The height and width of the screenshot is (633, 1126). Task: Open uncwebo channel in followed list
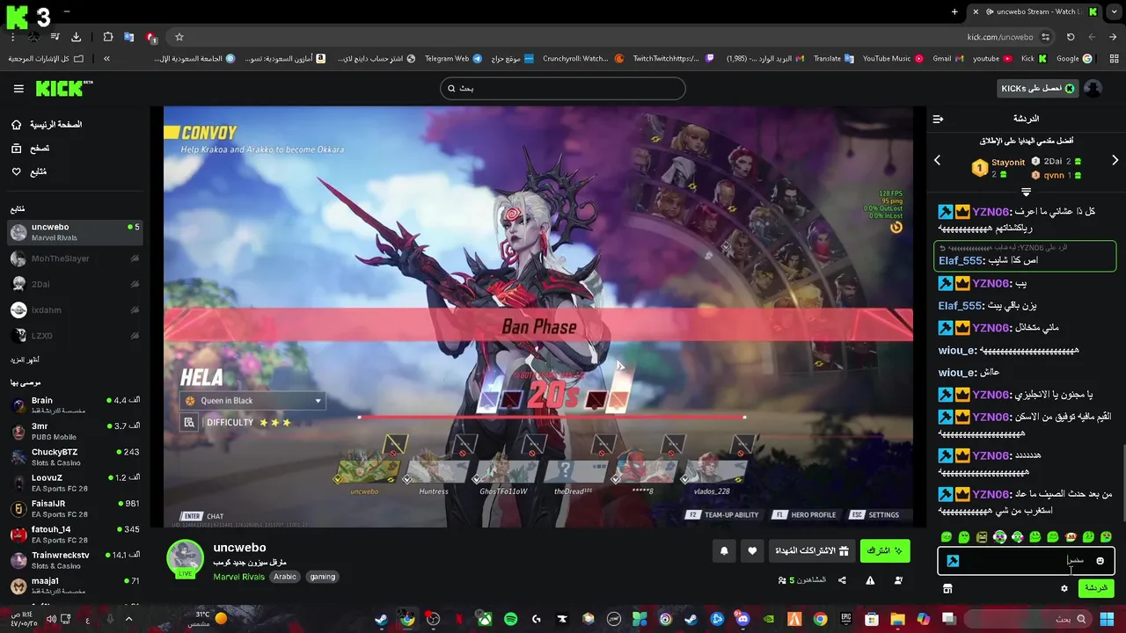tap(75, 232)
